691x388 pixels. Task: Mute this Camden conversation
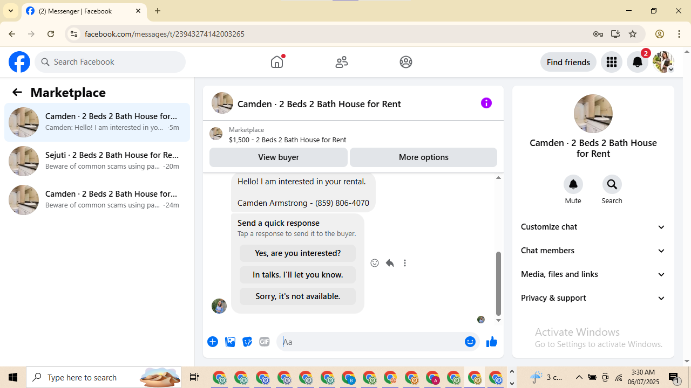(x=573, y=184)
